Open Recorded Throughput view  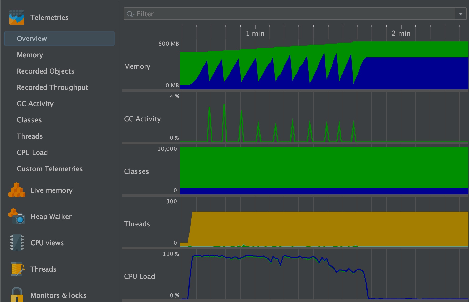[x=53, y=87]
